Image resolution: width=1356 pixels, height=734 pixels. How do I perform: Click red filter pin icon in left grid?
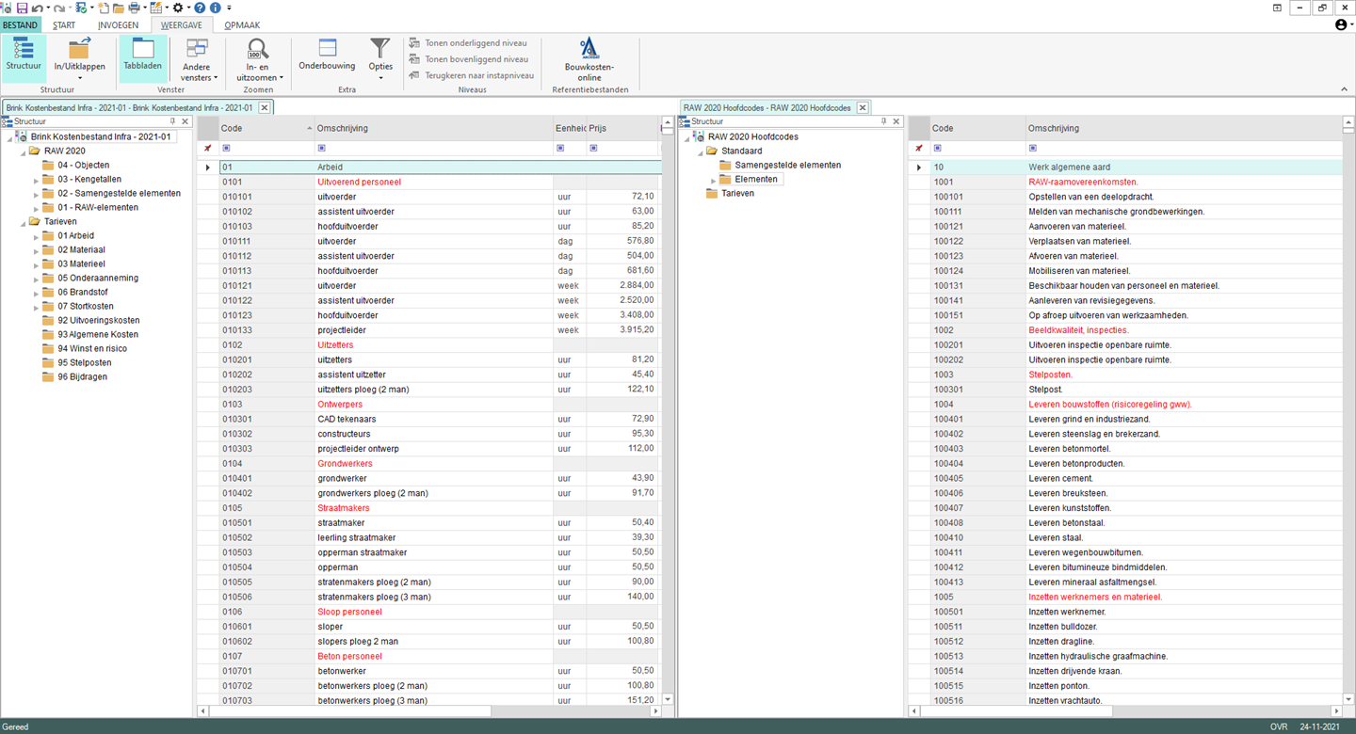[208, 148]
